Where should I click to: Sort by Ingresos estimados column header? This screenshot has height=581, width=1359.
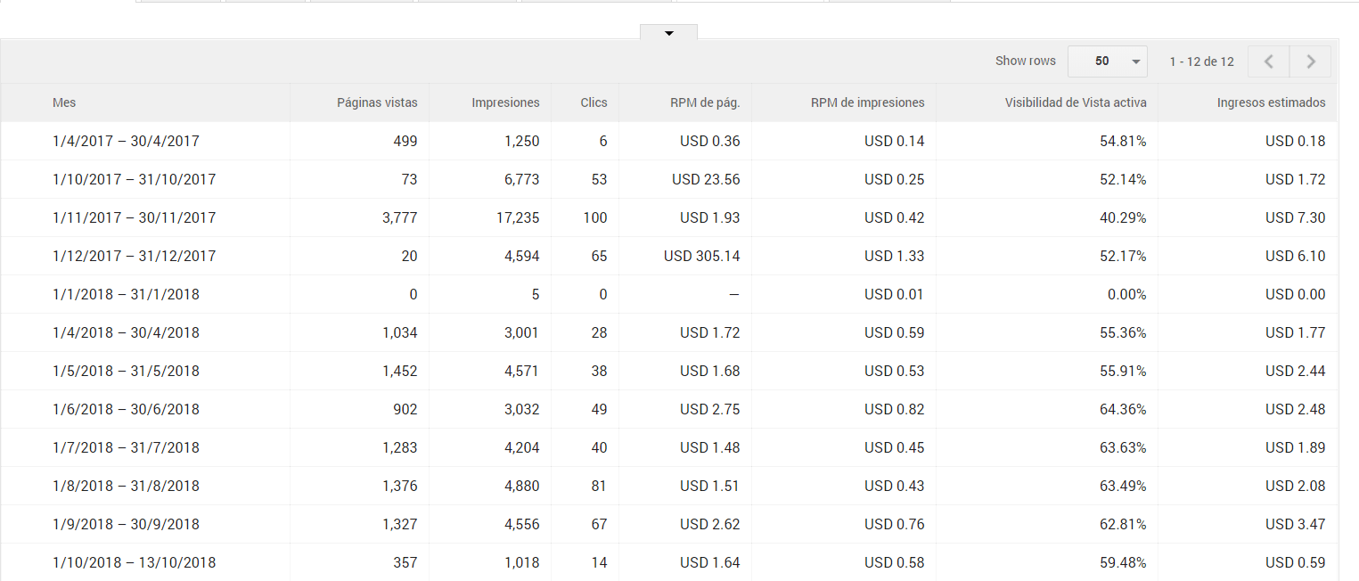point(1271,102)
